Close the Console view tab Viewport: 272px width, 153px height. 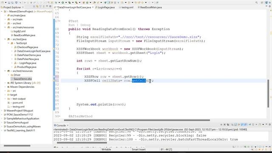(68, 125)
